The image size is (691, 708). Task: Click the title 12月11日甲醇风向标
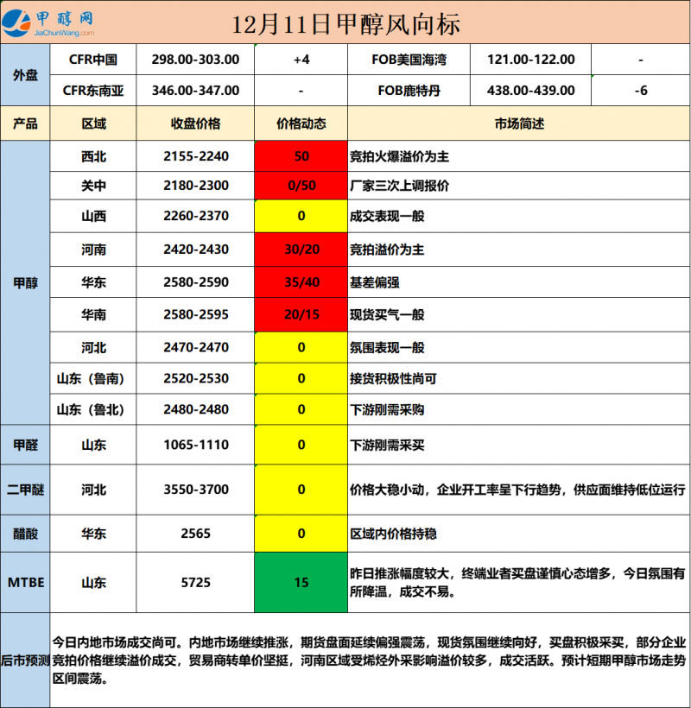[346, 24]
